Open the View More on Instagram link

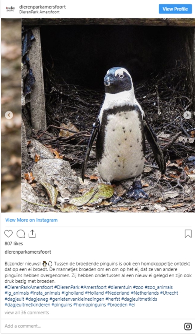point(31,220)
